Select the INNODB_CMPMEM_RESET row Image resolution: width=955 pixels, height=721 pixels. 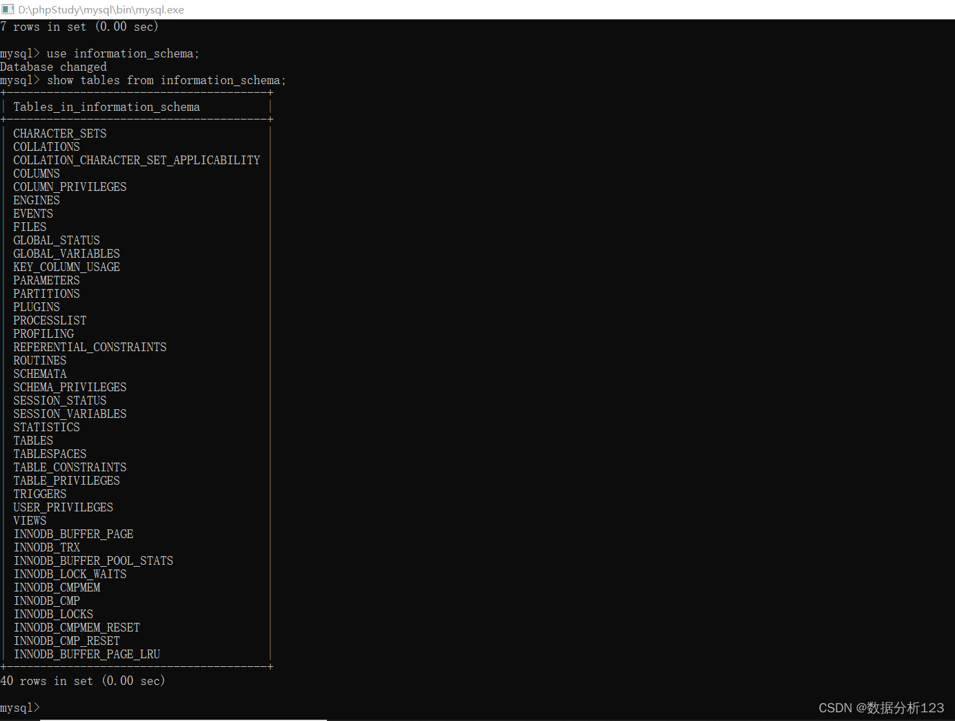77,628
